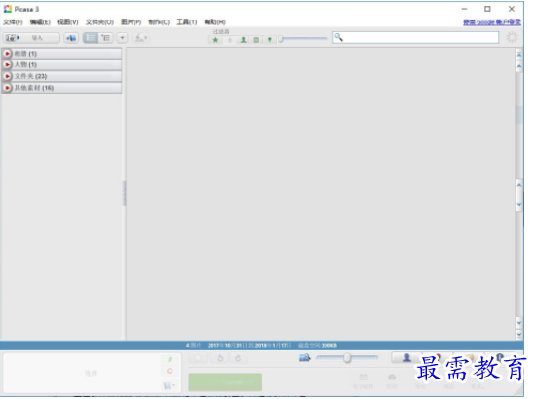Click the red circle clear icon in tray
The height and width of the screenshot is (399, 535).
tap(170, 371)
